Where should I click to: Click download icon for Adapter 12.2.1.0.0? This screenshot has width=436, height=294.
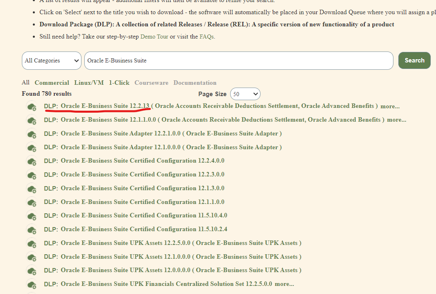(32, 134)
